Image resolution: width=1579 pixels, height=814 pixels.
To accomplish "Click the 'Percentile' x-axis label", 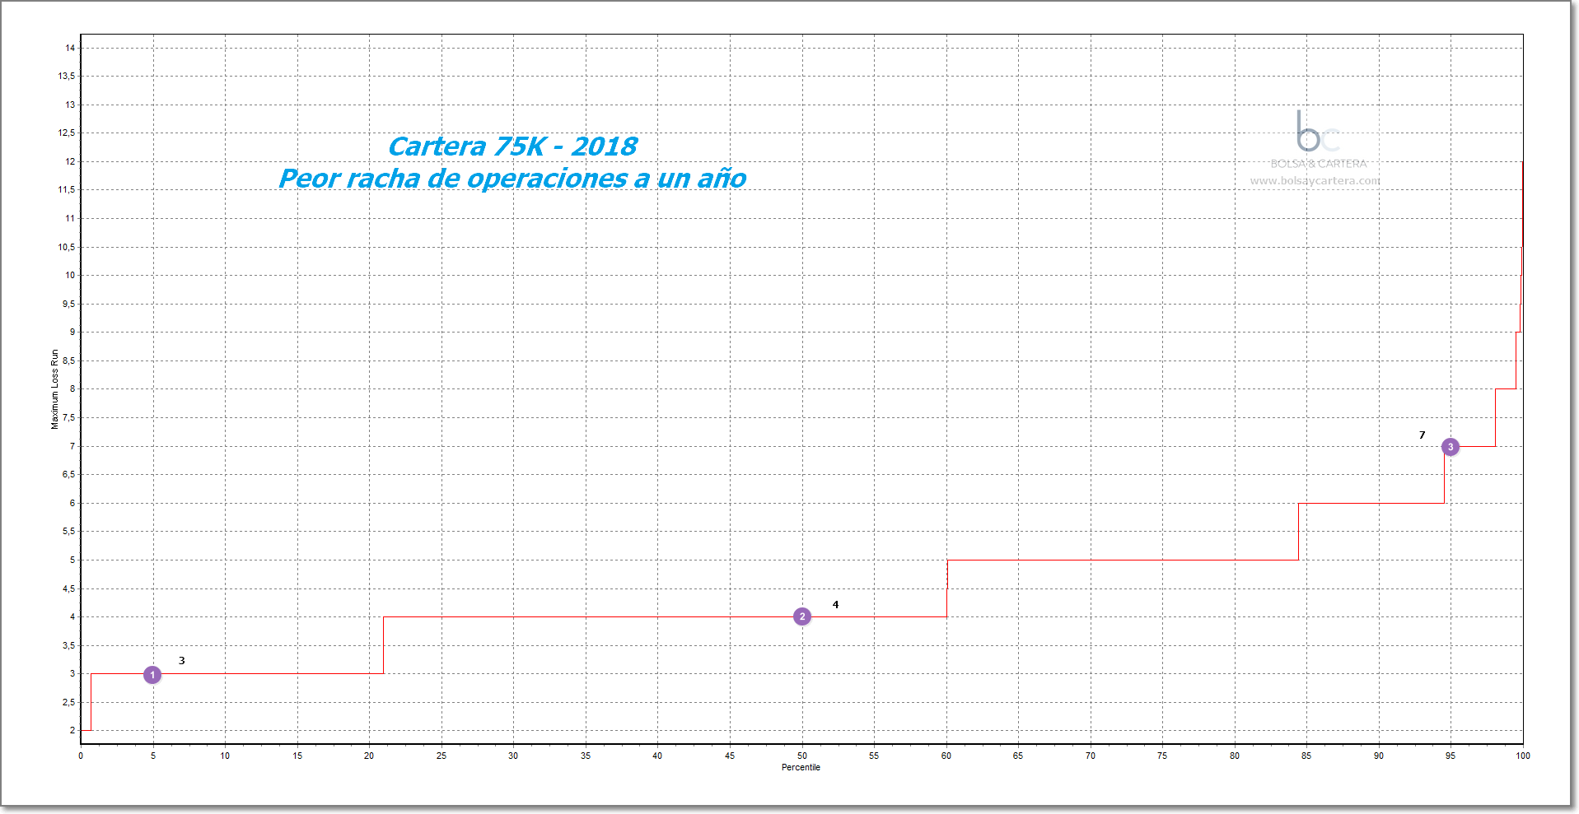I will pos(801,767).
